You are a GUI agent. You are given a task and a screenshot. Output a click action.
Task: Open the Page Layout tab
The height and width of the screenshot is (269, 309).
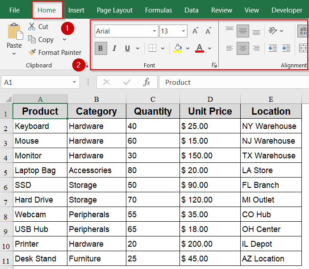click(x=115, y=10)
